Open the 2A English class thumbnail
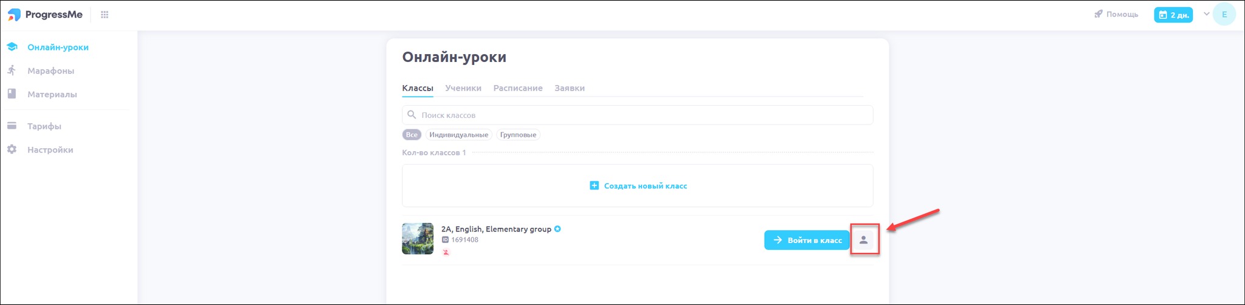The height and width of the screenshot is (305, 1245). pos(418,238)
